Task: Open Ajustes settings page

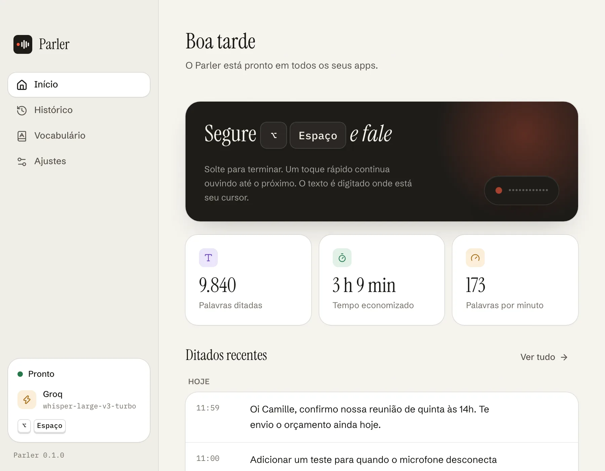Action: click(79, 161)
